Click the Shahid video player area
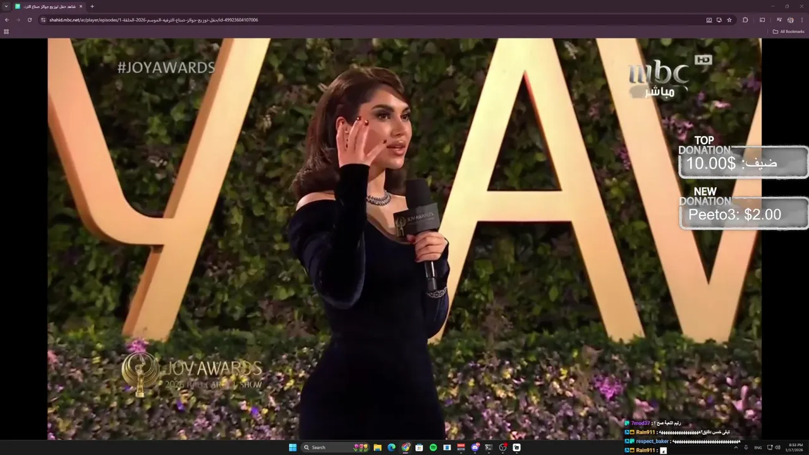Screen dimensions: 809x455 click(x=404, y=239)
